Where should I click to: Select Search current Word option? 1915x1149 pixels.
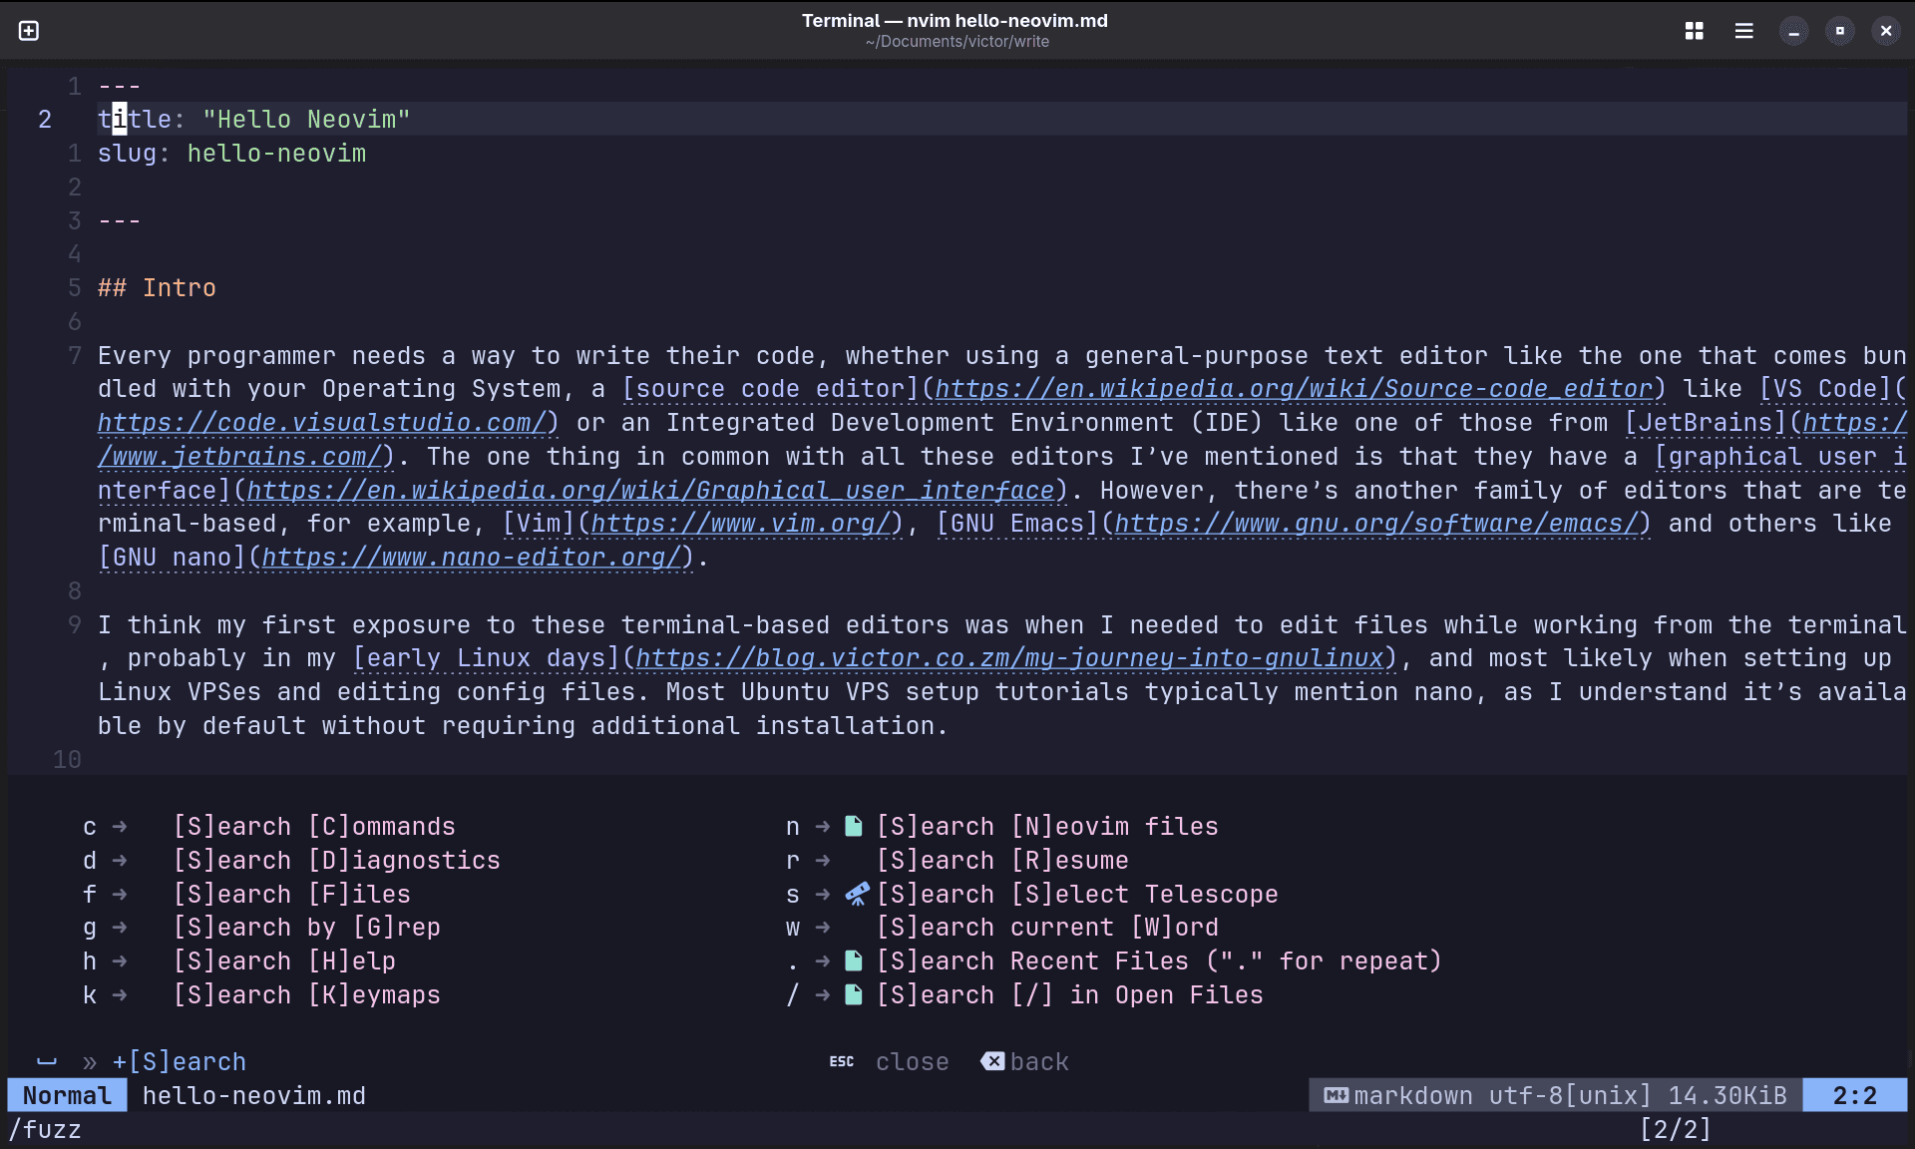coord(1046,927)
